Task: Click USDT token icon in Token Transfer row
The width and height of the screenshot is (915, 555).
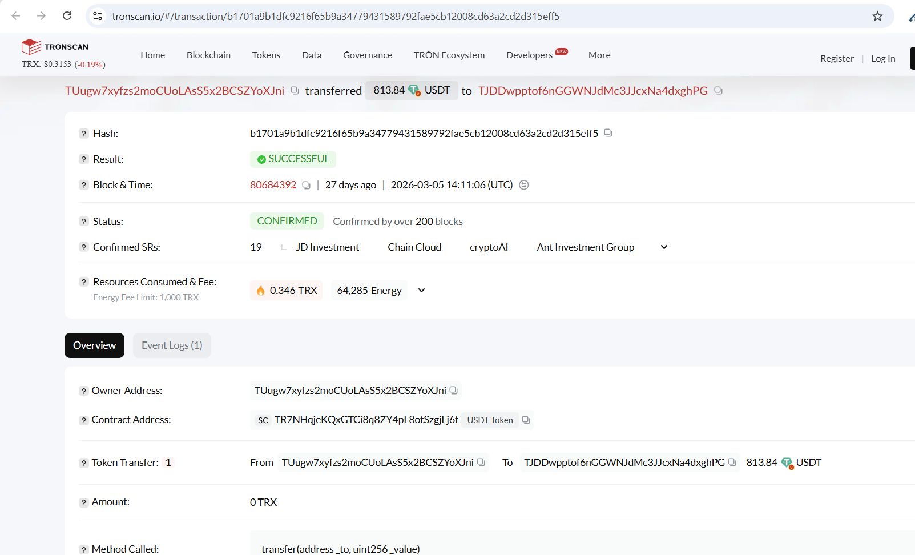Action: 787,463
